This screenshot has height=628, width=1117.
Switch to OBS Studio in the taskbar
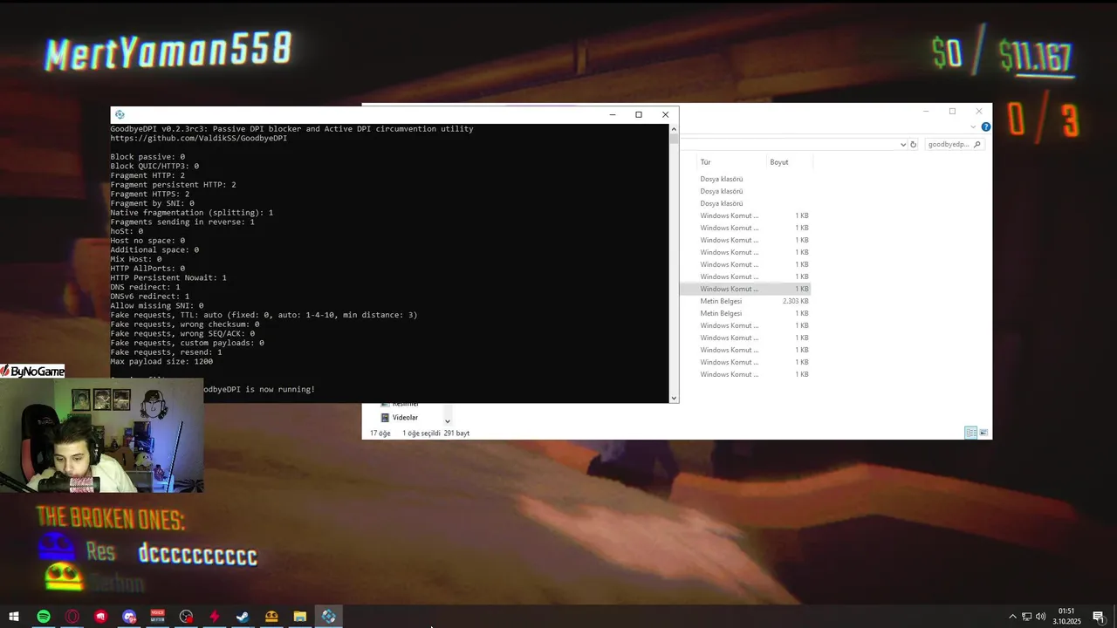[x=186, y=617]
